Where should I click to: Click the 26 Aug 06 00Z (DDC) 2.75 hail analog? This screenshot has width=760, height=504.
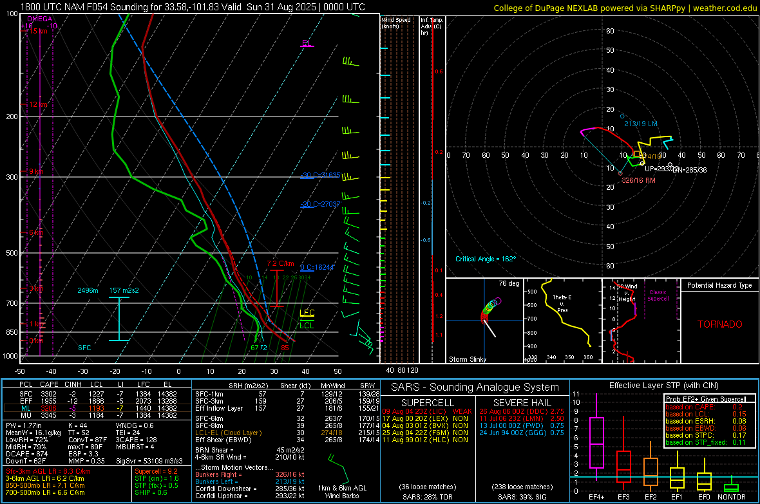522,411
